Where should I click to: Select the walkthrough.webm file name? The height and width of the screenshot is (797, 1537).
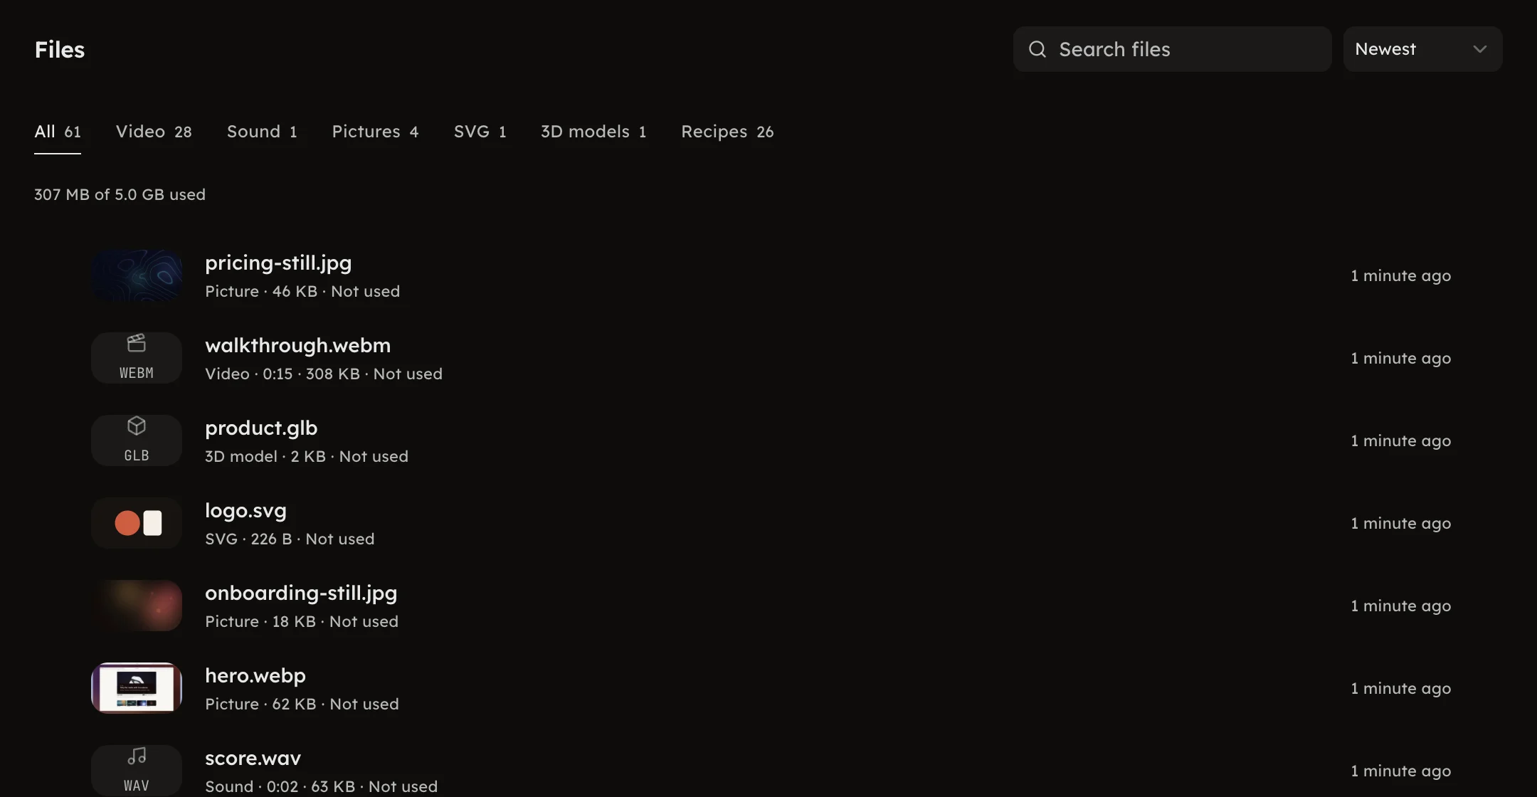point(297,345)
